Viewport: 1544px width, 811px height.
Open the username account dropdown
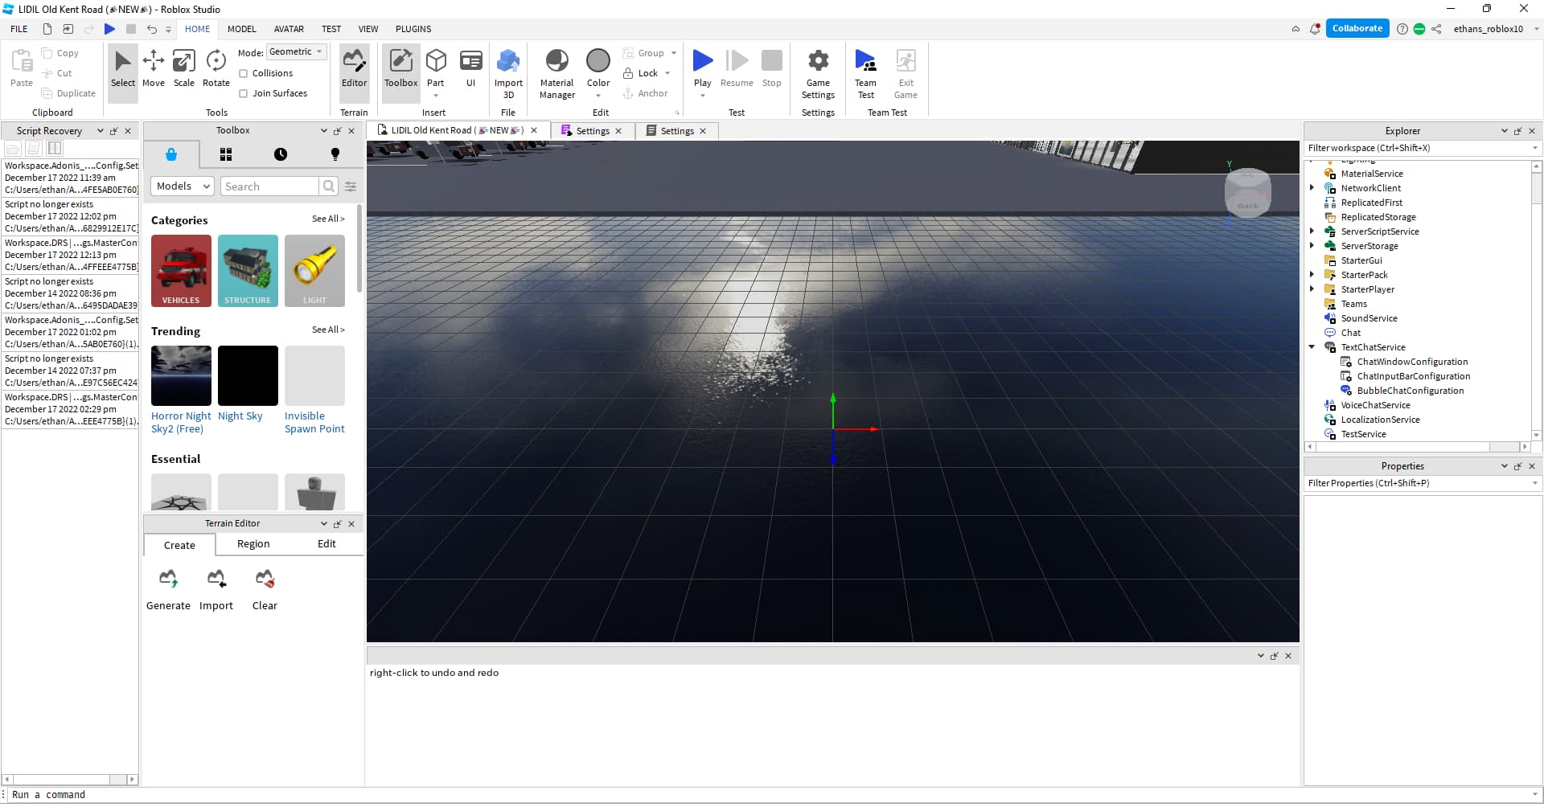1536,29
